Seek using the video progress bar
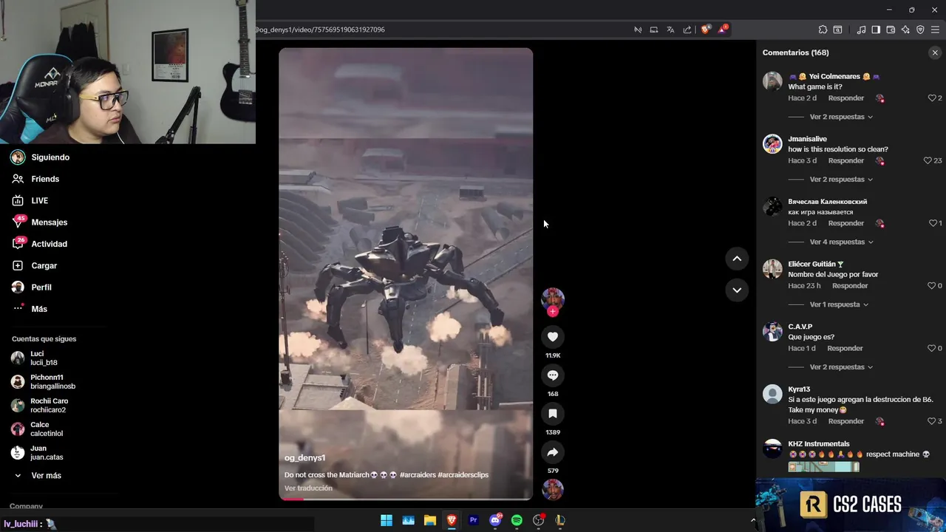 406,499
